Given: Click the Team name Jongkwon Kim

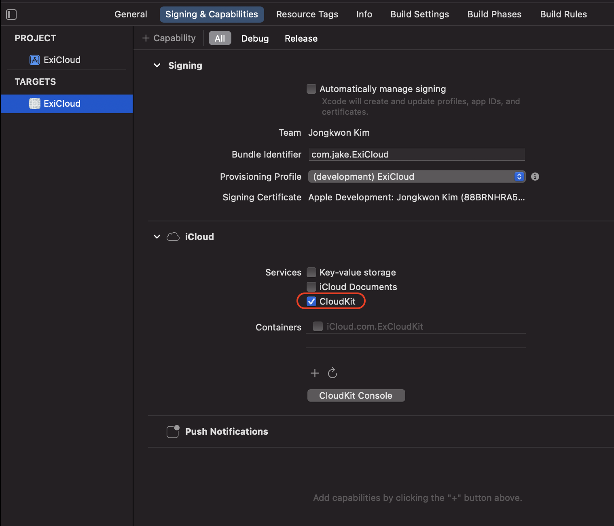Looking at the screenshot, I should coord(339,133).
